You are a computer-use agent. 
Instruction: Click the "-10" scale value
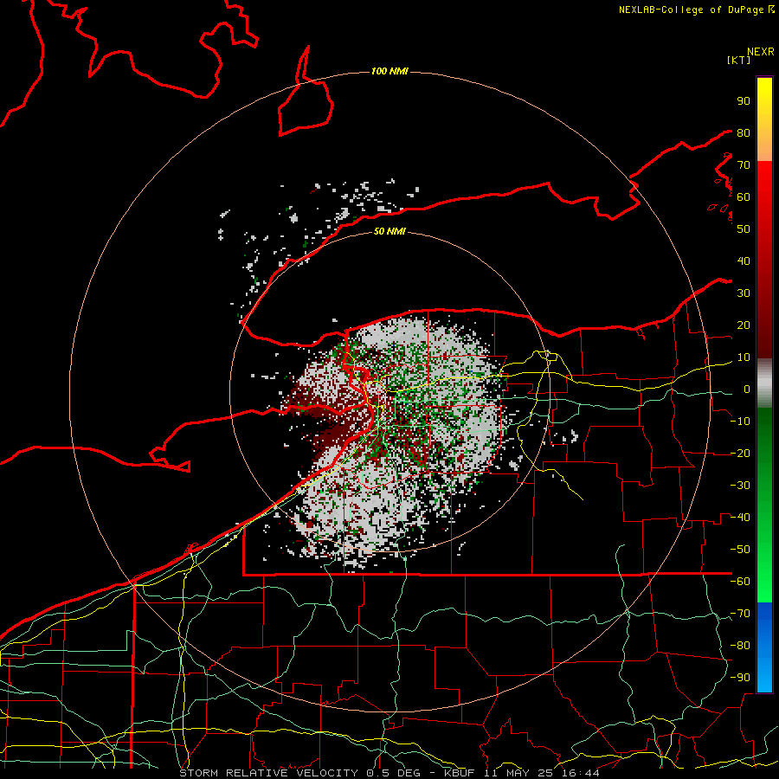(x=740, y=422)
